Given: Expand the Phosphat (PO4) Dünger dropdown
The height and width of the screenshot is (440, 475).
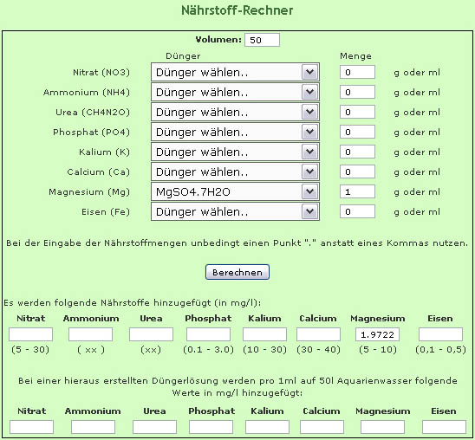Looking at the screenshot, I should [235, 132].
